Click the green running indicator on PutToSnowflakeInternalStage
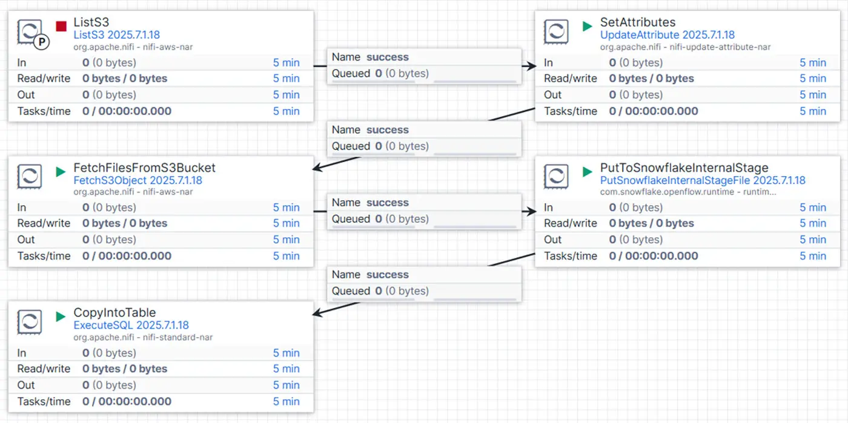The height and width of the screenshot is (423, 848). click(x=587, y=171)
